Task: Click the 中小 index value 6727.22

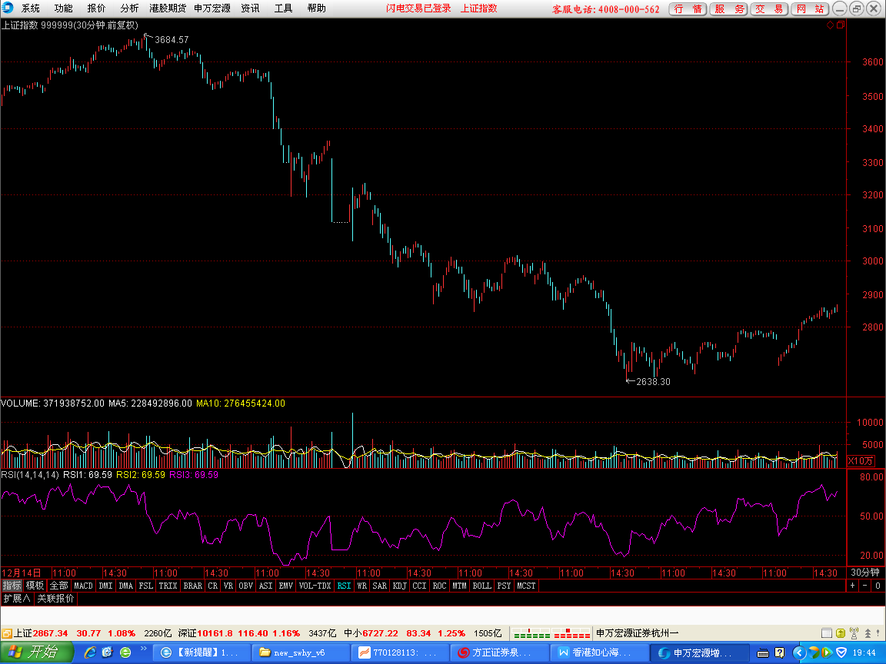Action: [x=380, y=633]
